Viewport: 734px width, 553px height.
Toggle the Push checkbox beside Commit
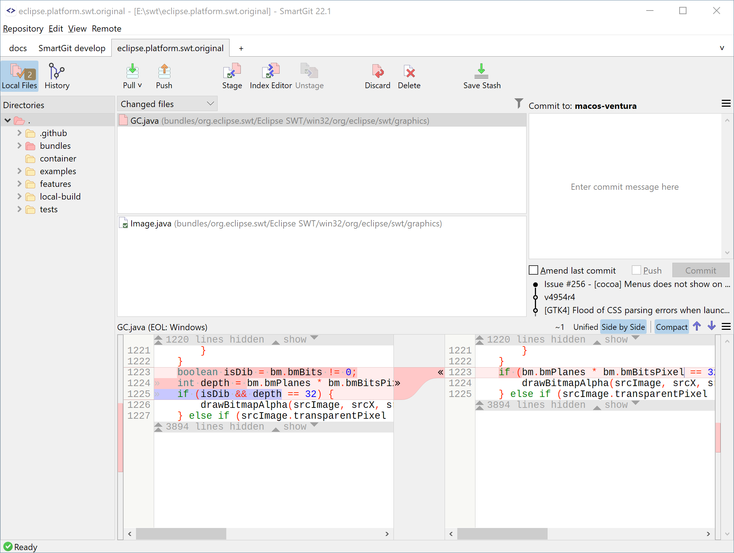click(636, 270)
